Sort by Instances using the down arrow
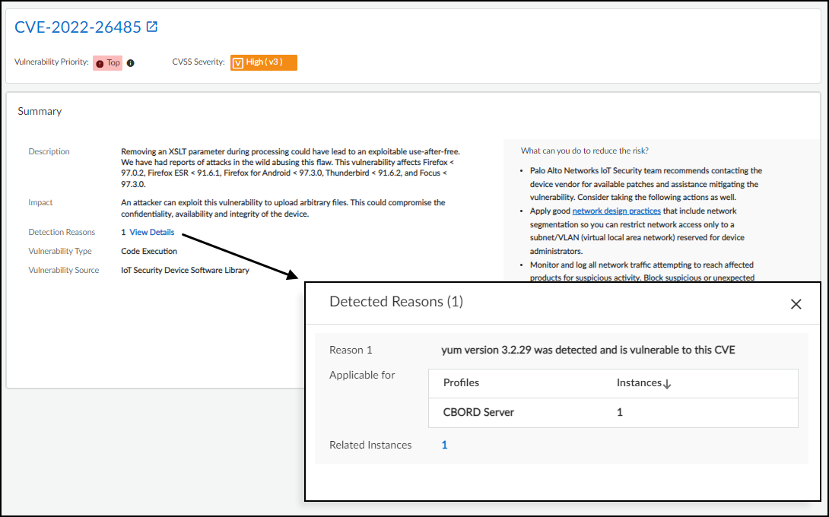 point(667,384)
